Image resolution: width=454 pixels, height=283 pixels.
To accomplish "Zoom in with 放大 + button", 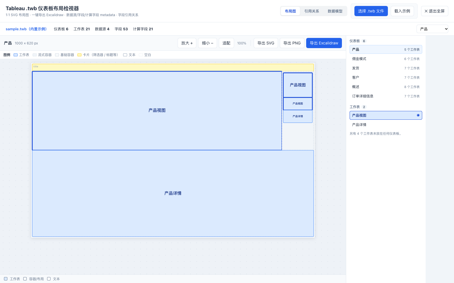I will (x=187, y=43).
